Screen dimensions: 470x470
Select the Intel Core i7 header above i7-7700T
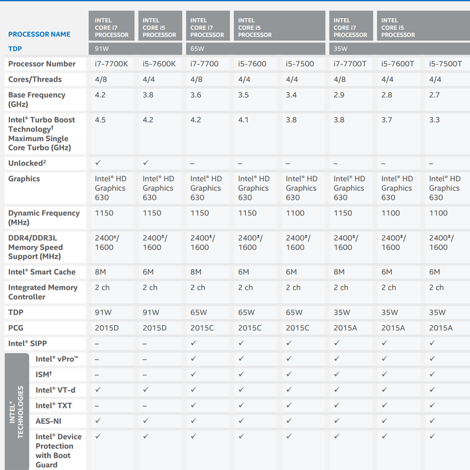(351, 25)
